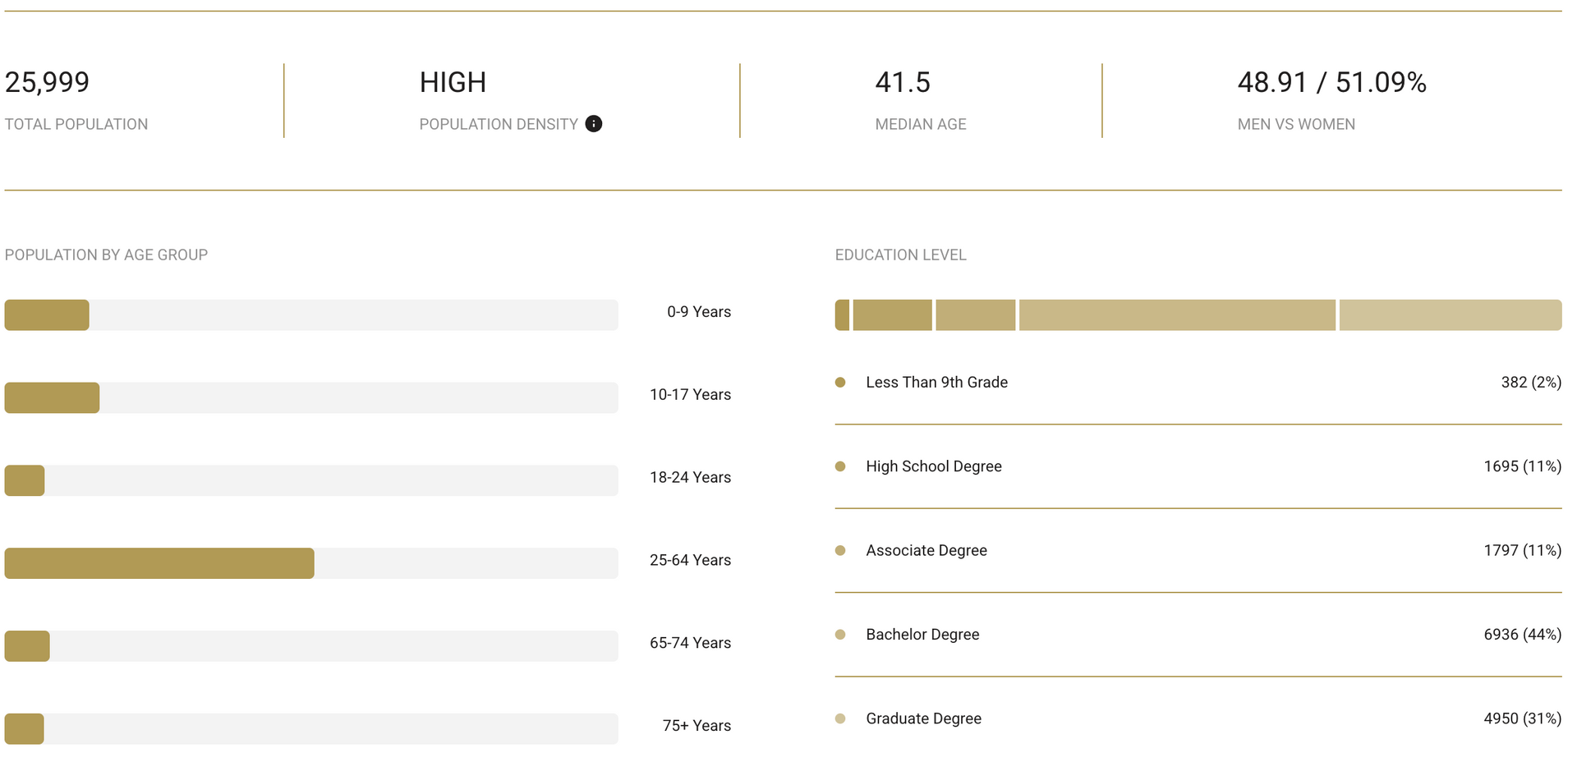Click the 48.91 / 51.09% value
Viewport: 1577px width, 762px height.
[1332, 82]
